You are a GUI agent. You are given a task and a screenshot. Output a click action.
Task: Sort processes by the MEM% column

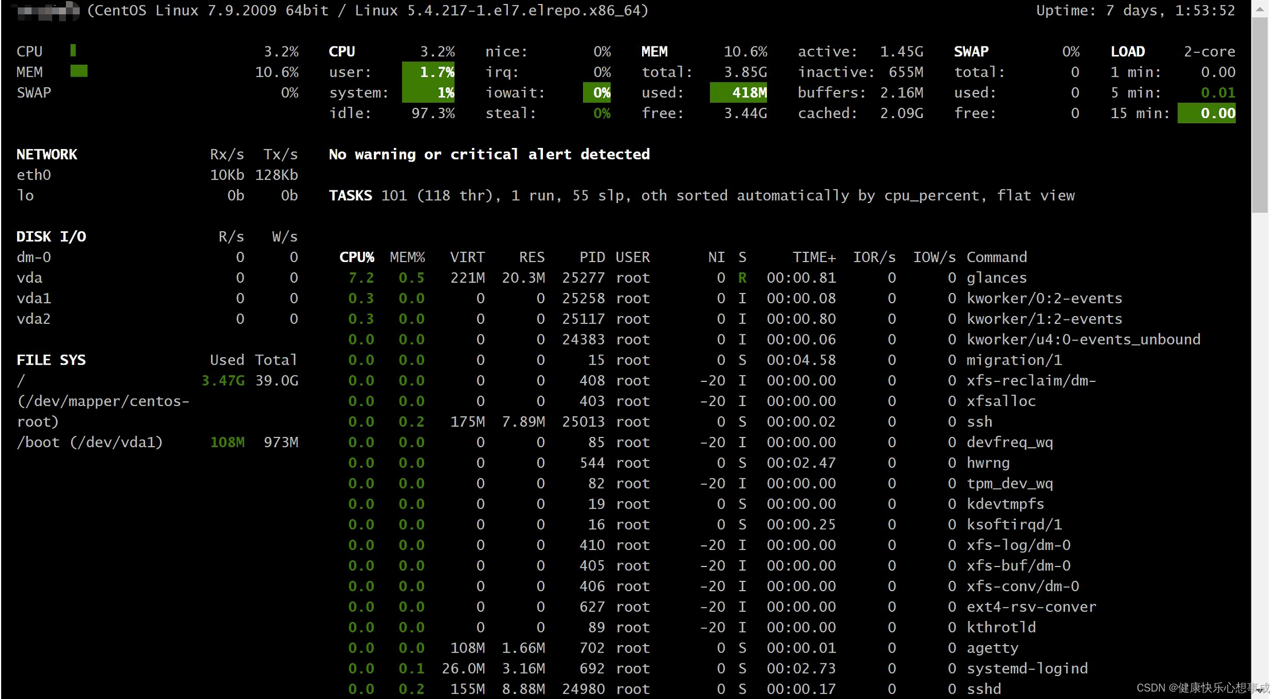407,257
